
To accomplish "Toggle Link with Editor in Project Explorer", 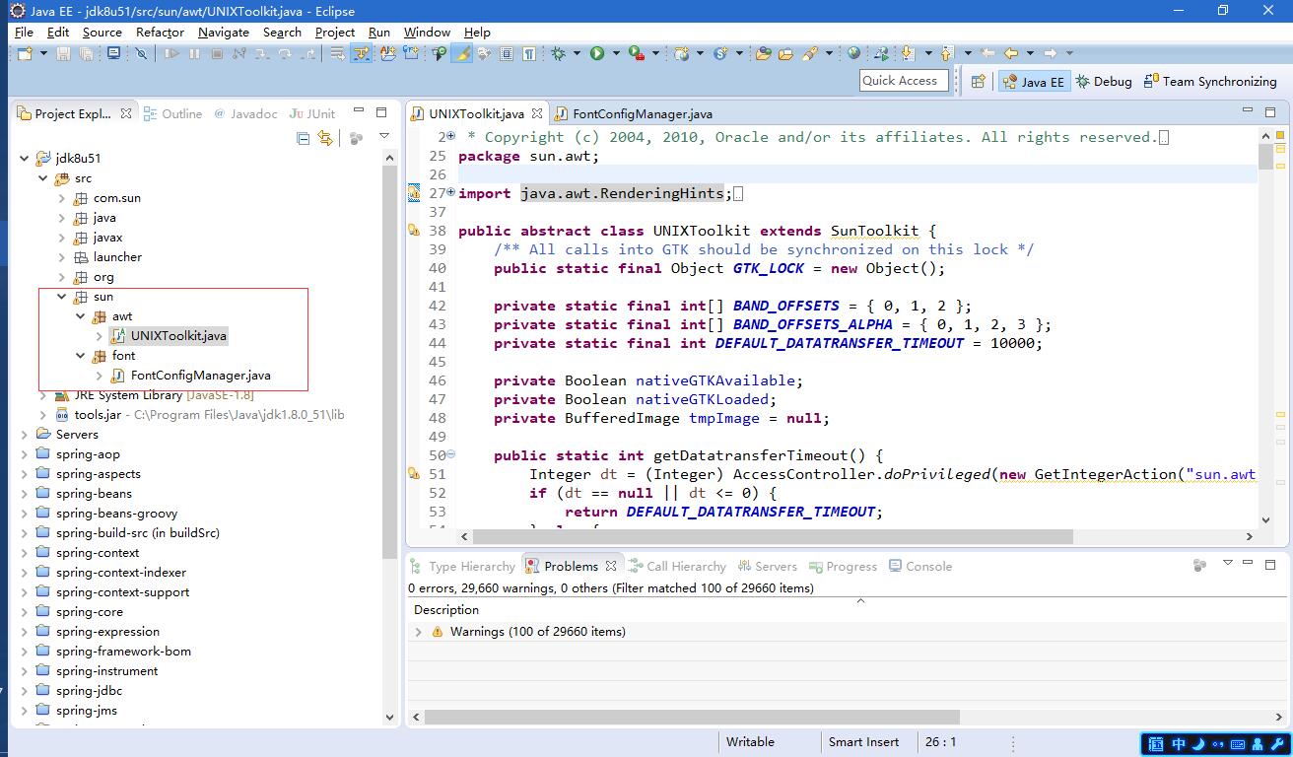I will (x=325, y=139).
